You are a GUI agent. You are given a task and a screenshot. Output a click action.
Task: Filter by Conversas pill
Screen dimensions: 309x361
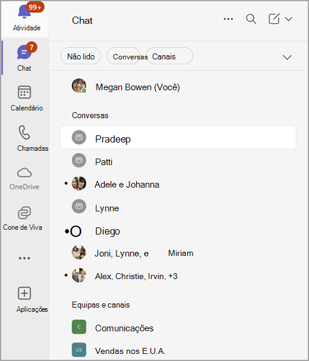point(123,56)
